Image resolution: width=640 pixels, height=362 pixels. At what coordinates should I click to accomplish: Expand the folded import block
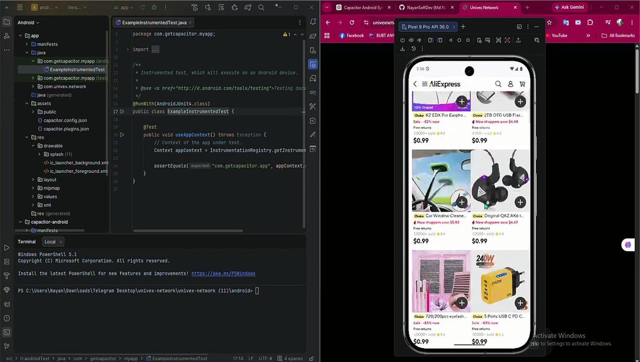pyautogui.click(x=127, y=49)
